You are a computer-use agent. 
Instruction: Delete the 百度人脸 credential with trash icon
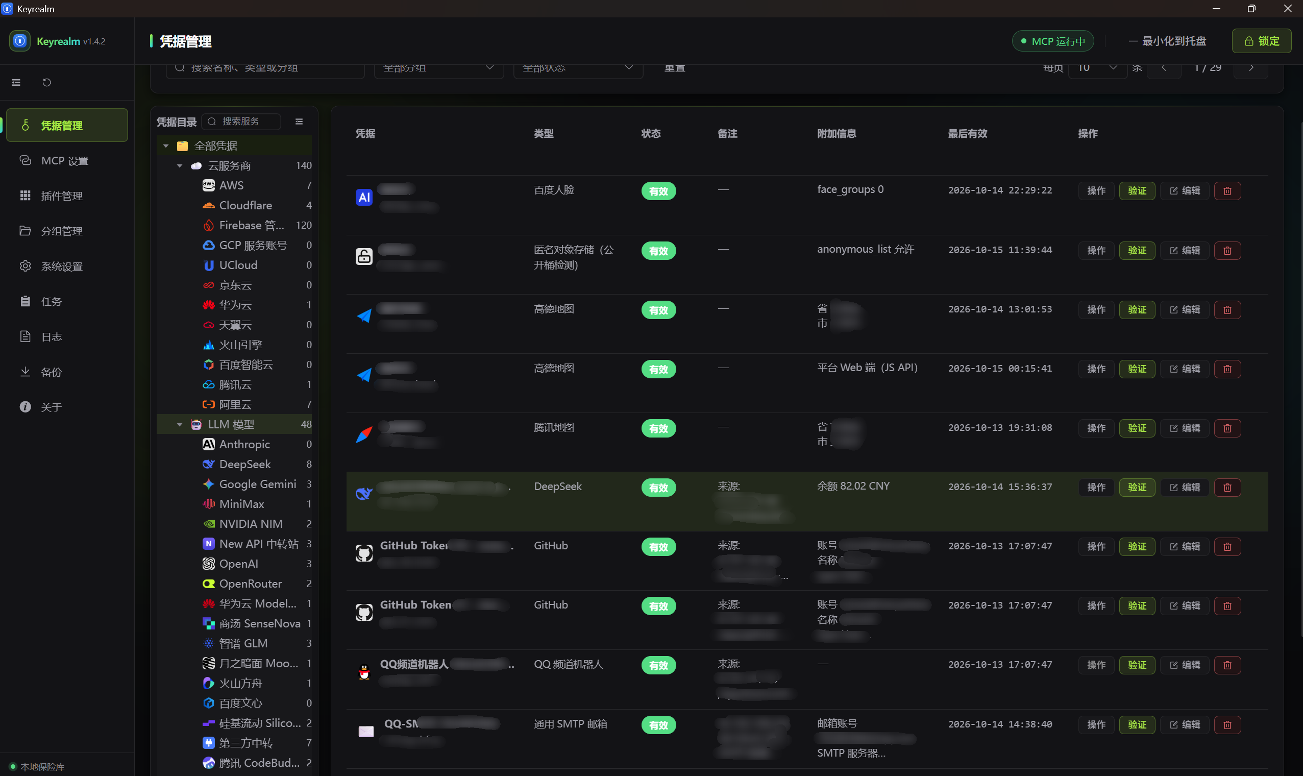[x=1227, y=190]
